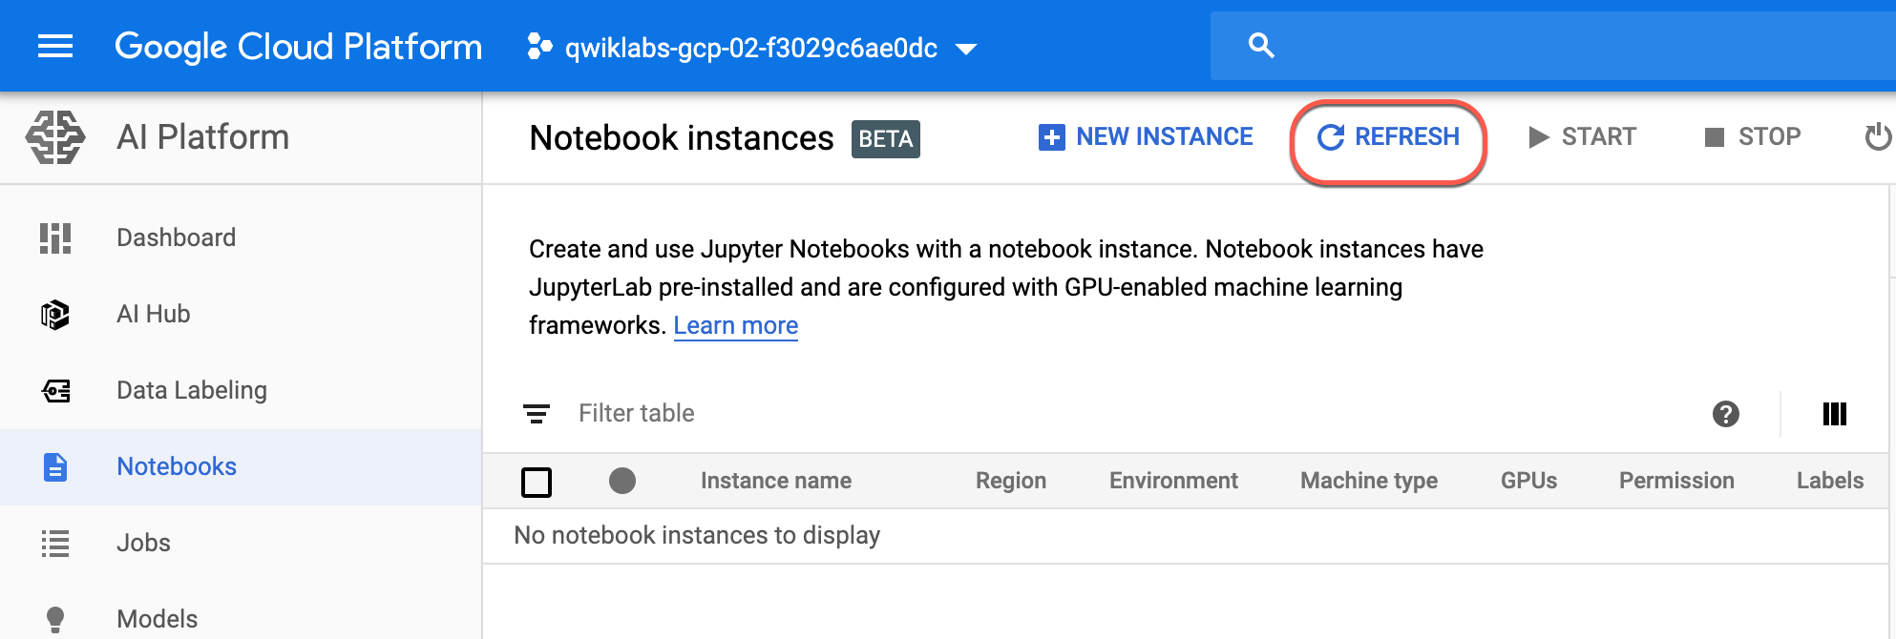Open project selector qwiklabs-gcp-02-f3029c6ae0dc
Screen dimensions: 1896x639
tap(752, 48)
